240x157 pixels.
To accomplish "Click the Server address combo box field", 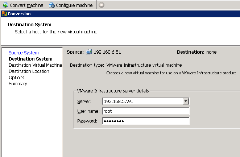I will click(x=146, y=101).
